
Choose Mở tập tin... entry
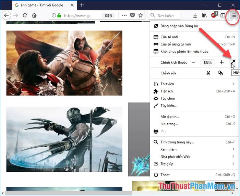pyautogui.click(x=194, y=117)
